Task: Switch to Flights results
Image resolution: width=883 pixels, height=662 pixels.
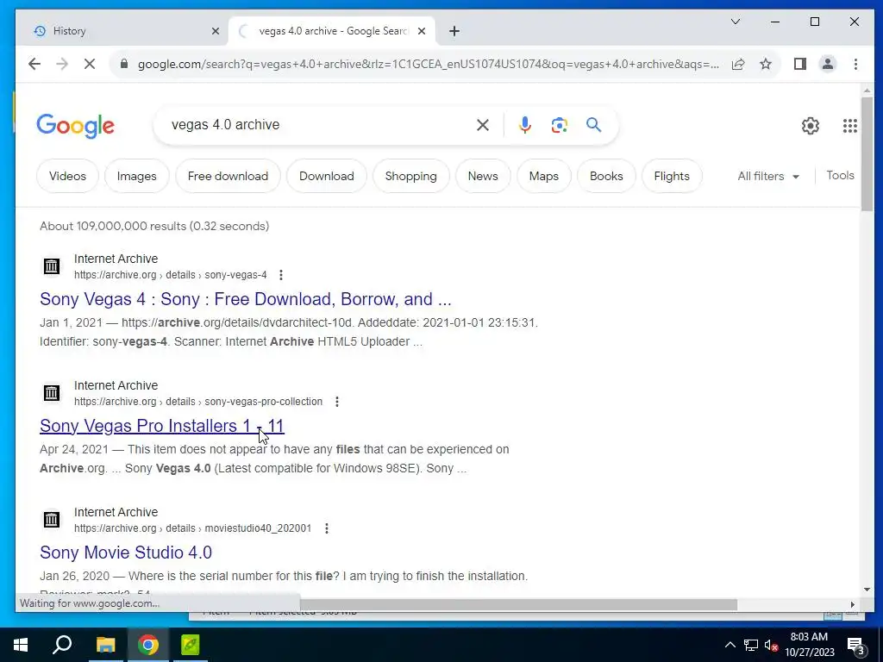Action: (672, 176)
